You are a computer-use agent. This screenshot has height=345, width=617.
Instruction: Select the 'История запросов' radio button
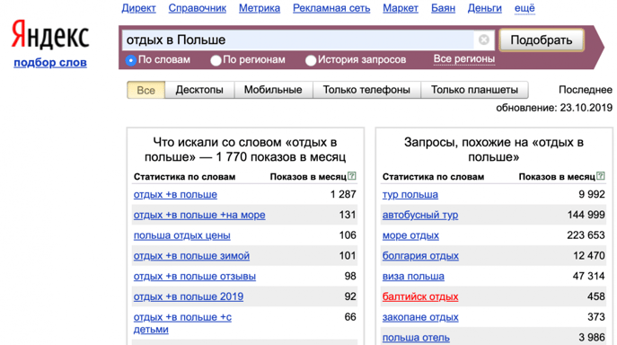click(x=311, y=60)
